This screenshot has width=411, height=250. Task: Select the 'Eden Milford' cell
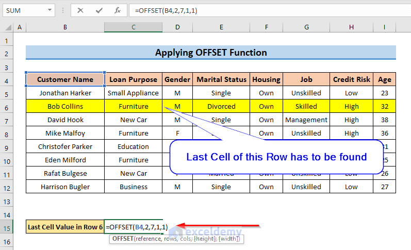pyautogui.click(x=65, y=160)
